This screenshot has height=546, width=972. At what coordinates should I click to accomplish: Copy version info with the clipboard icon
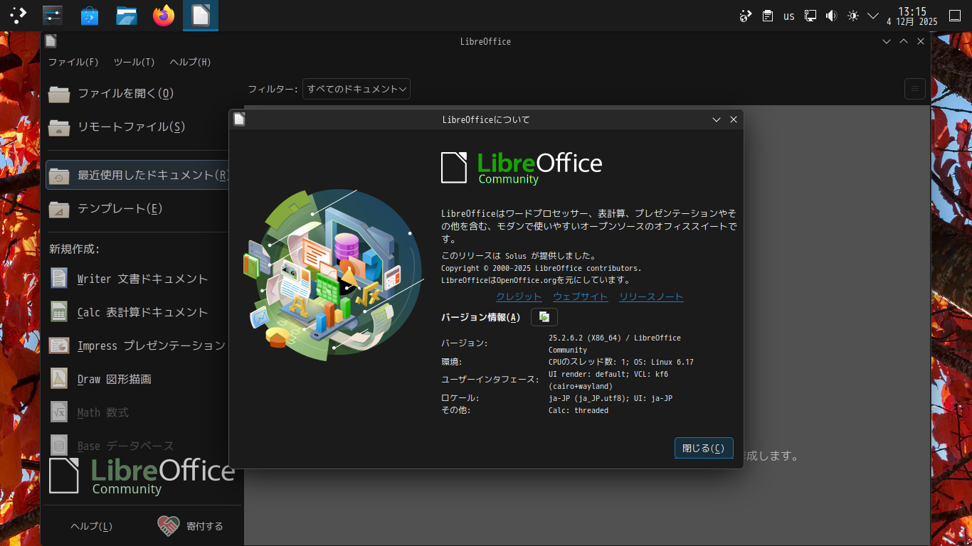(x=544, y=316)
